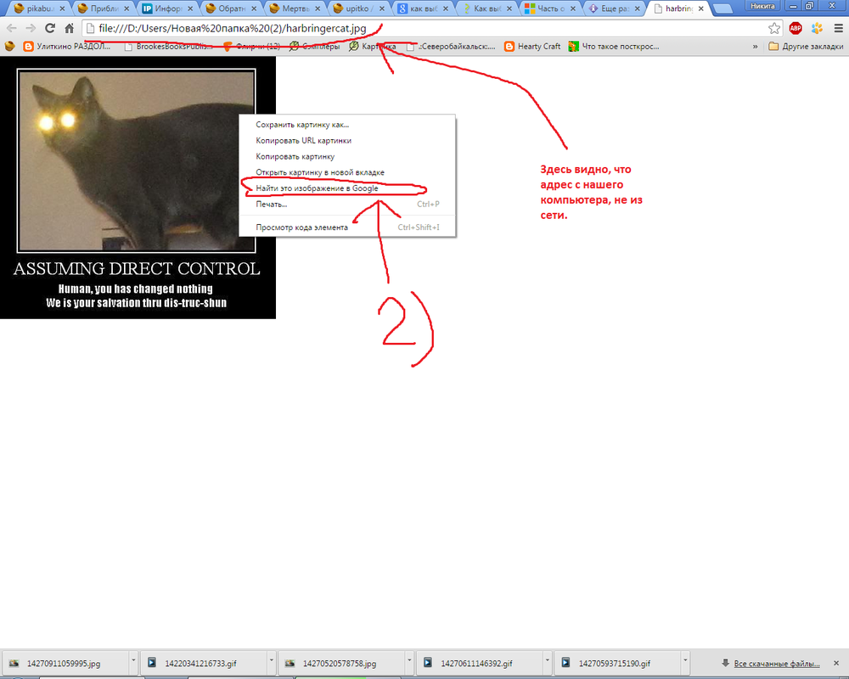The height and width of the screenshot is (679, 849).
Task: Close the Часть о tab
Action: coord(573,8)
